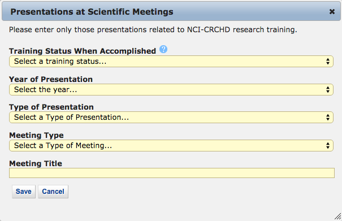Click the 'Meeting Type' field label
342x221 pixels.
point(36,135)
